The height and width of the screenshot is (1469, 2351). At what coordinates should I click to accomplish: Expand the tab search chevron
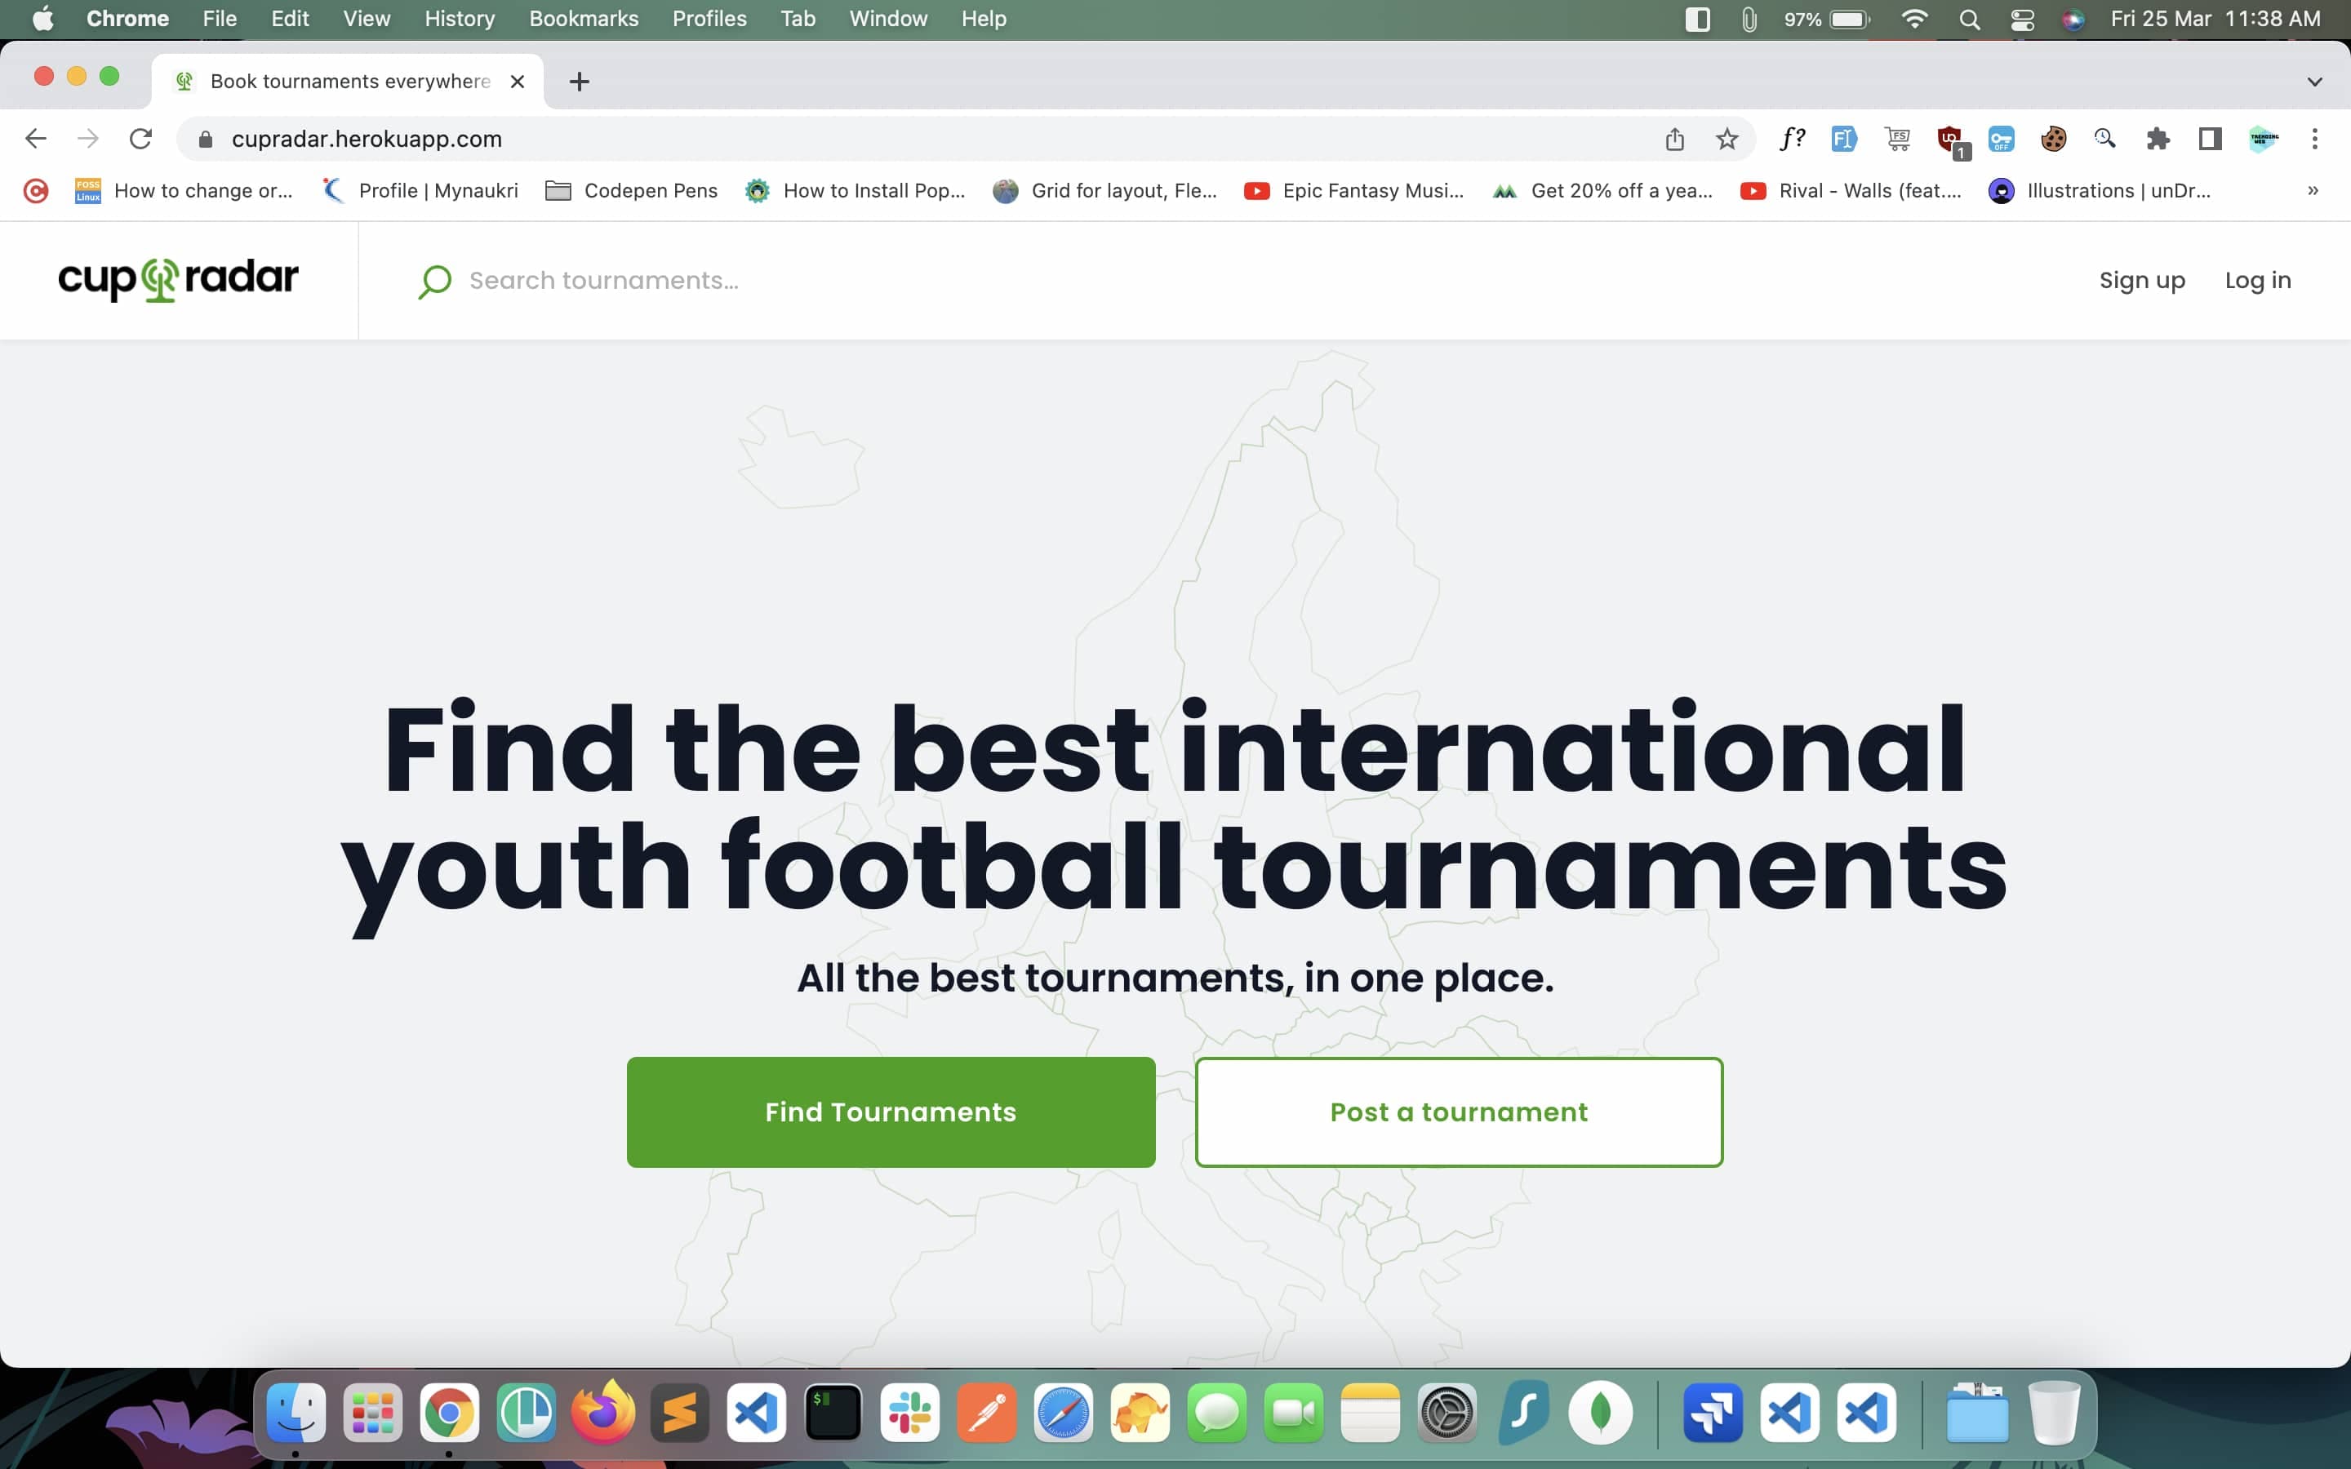point(2314,82)
